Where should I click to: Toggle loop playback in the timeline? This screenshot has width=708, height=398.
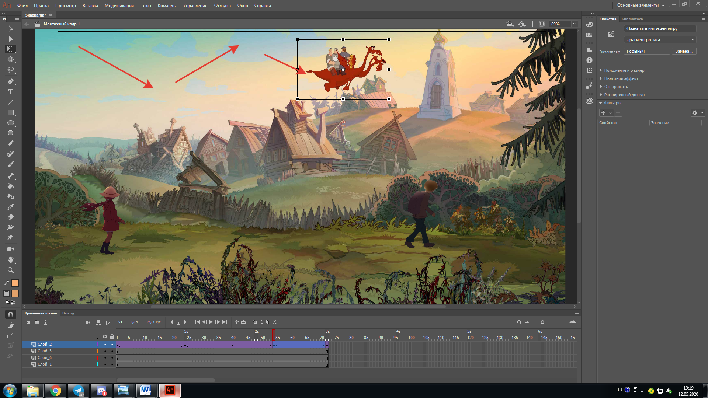243,322
